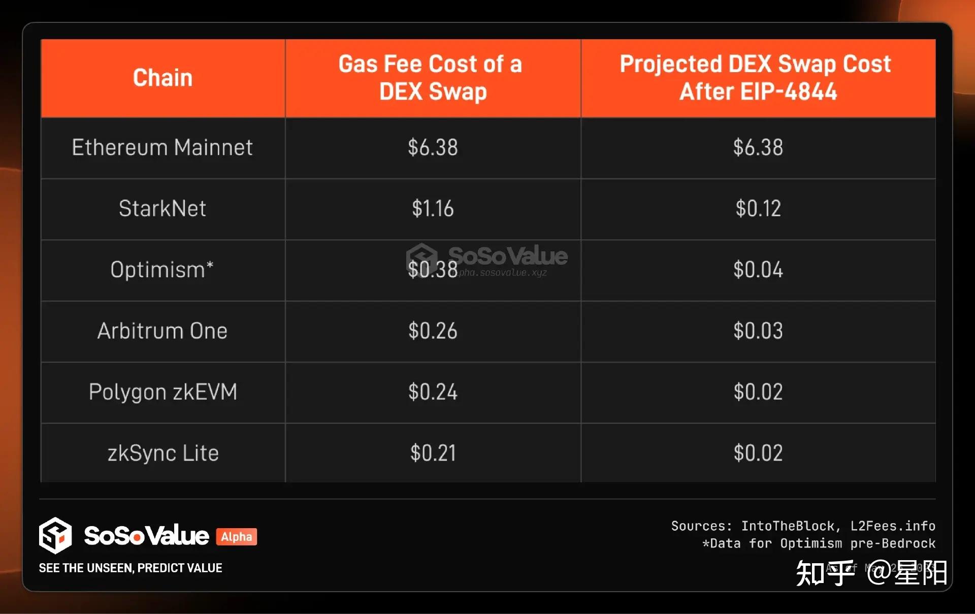Click the $0.12 projected StarkNet cost
Screen dimensions: 975x614
(758, 209)
